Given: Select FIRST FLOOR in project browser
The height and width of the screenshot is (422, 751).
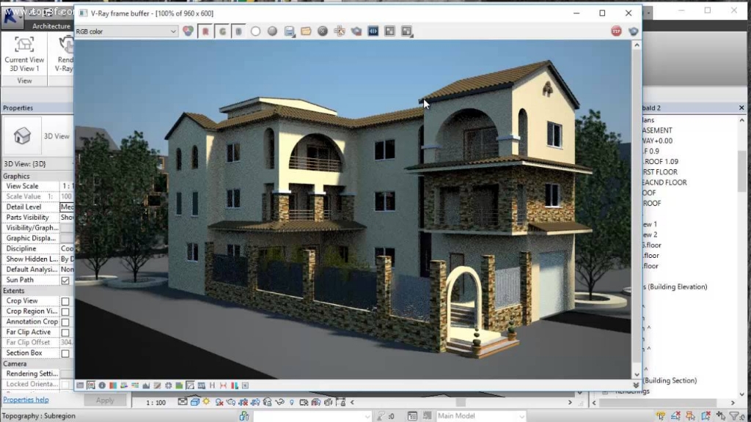Looking at the screenshot, I should 664,172.
